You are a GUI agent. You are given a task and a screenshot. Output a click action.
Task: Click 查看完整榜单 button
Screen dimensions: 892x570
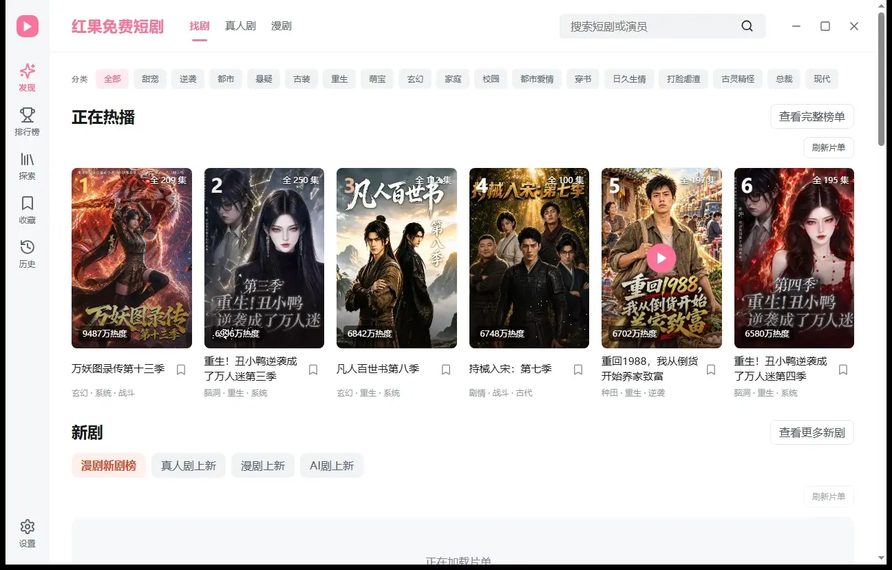point(812,117)
